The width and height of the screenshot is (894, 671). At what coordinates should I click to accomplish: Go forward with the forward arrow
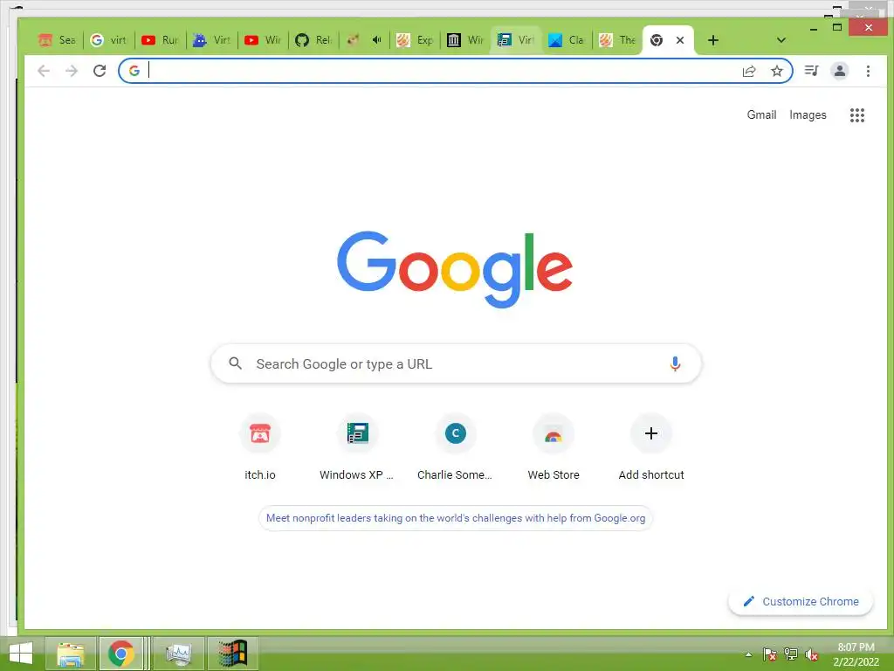click(72, 71)
